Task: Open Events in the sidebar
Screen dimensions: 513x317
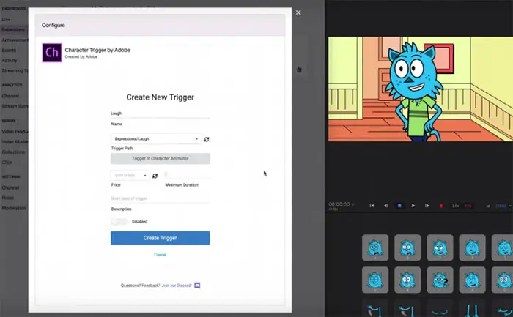Action: click(x=9, y=51)
